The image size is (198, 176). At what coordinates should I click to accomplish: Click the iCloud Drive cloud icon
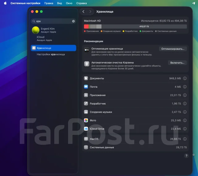(86, 129)
